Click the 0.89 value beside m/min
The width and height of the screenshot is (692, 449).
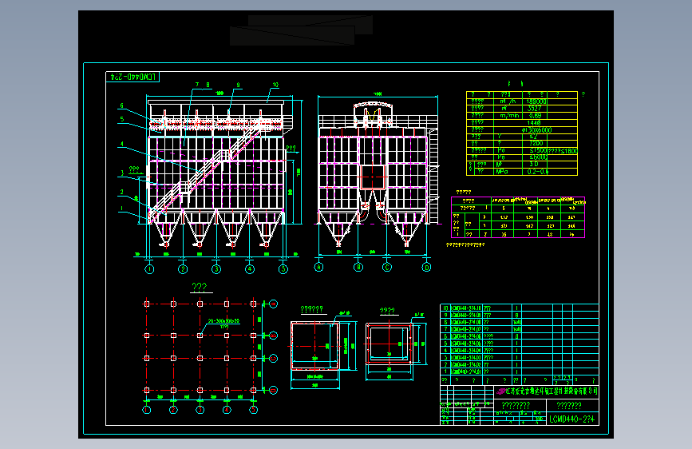point(535,116)
